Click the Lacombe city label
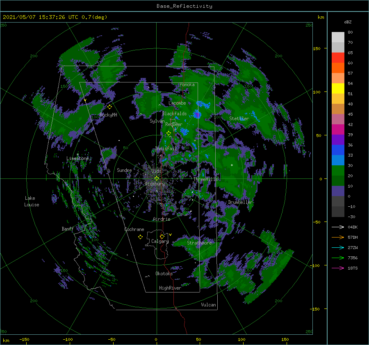 coord(177,103)
